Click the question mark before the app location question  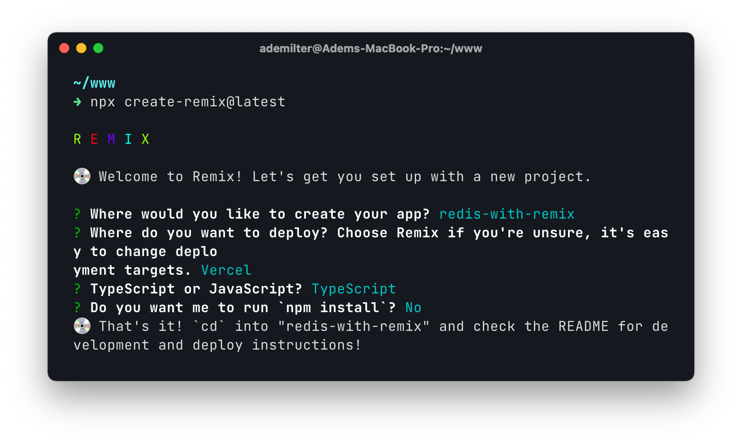[x=77, y=214]
